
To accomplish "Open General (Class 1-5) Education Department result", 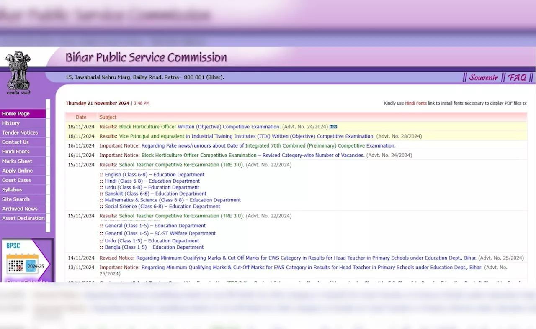I will 155,226.
